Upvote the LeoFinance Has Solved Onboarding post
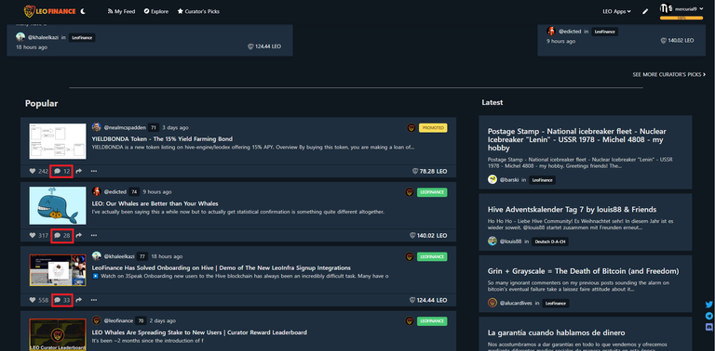715x351 pixels. click(x=32, y=300)
